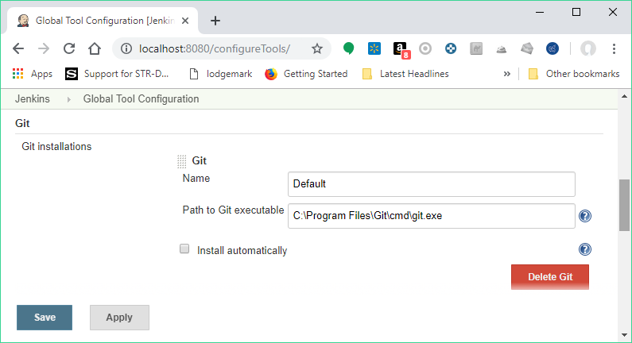The image size is (632, 343).
Task: Click the page vertical scrollbar thumb
Action: click(624, 206)
